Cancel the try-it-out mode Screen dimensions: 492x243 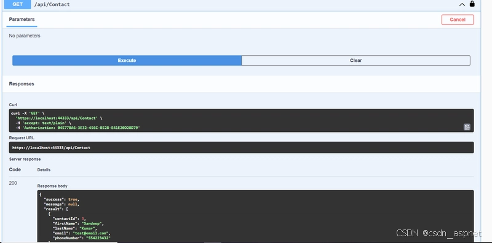click(458, 20)
